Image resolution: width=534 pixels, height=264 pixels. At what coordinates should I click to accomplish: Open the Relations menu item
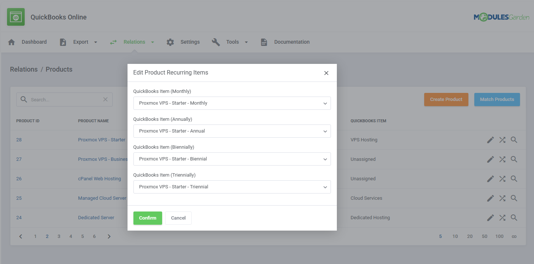[x=135, y=42]
